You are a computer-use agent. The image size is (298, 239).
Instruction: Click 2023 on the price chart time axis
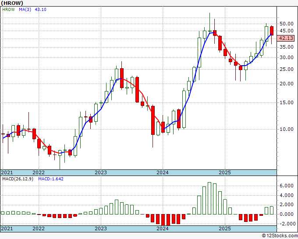[x=101, y=172]
